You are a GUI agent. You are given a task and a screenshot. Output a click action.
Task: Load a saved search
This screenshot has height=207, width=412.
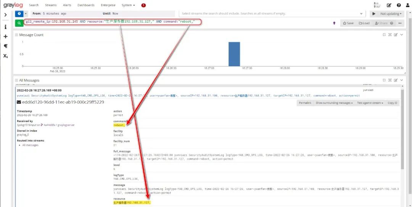(364, 23)
